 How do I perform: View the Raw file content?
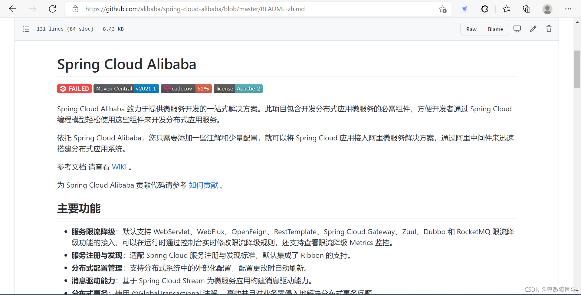click(471, 29)
